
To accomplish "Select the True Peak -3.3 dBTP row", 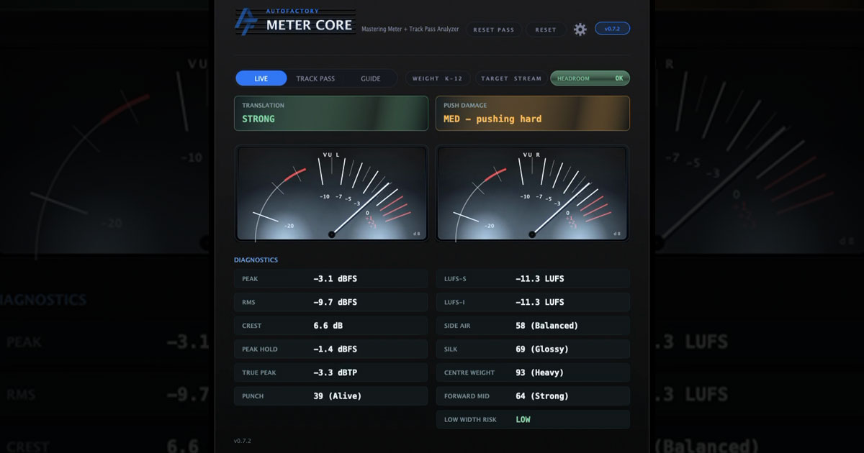I will coord(331,372).
